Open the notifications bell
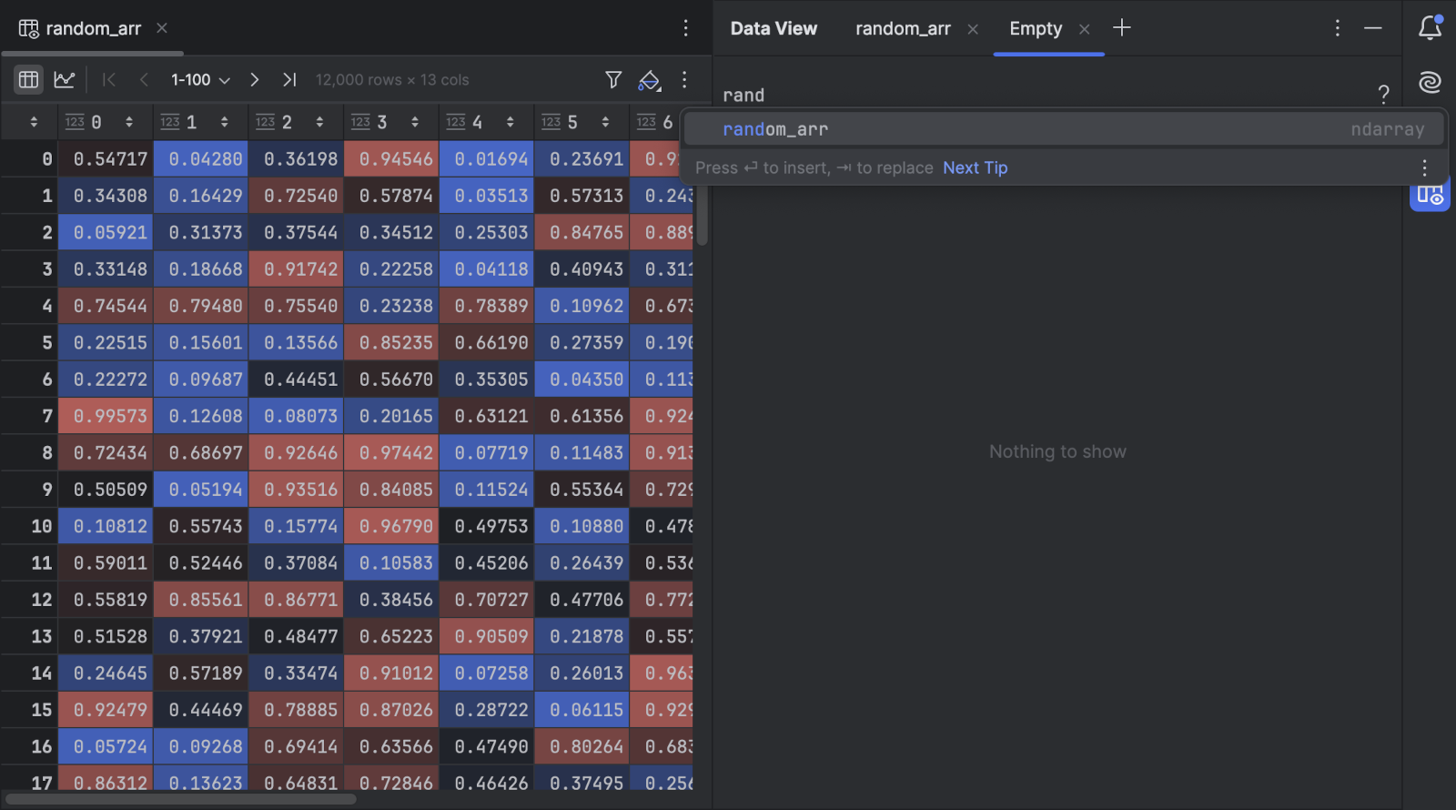The width and height of the screenshot is (1456, 810). click(x=1430, y=28)
